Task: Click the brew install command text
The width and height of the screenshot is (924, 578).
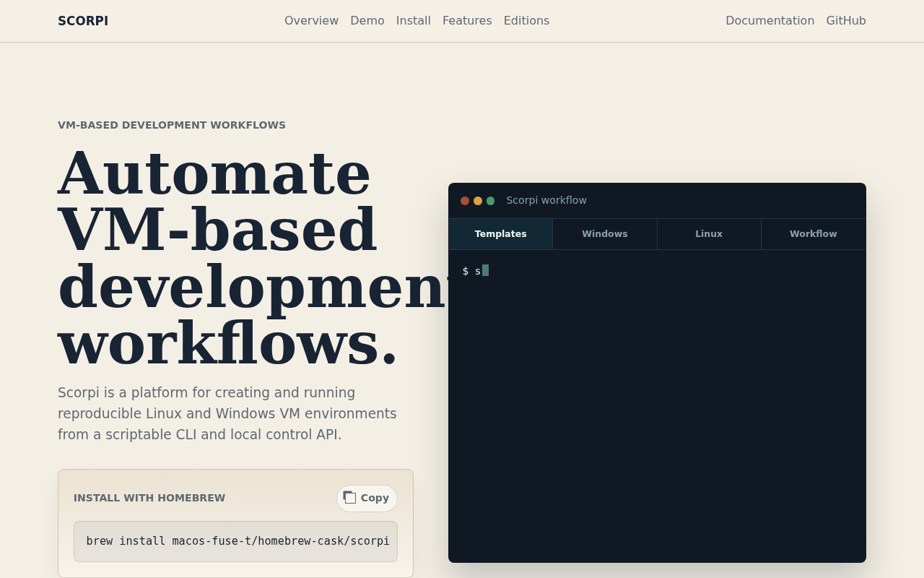Action: (238, 541)
